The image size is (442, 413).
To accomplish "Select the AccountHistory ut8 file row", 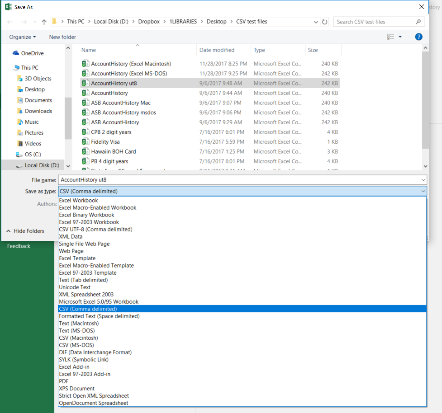I will pyautogui.click(x=210, y=83).
